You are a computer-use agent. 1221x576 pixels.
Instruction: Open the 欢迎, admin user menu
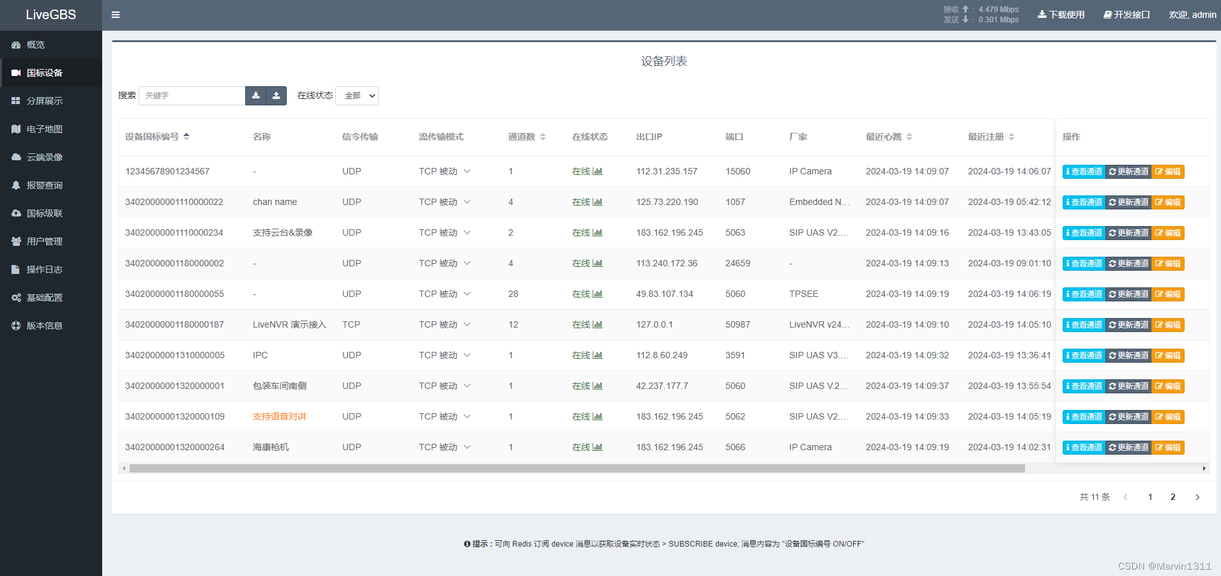tap(1192, 15)
